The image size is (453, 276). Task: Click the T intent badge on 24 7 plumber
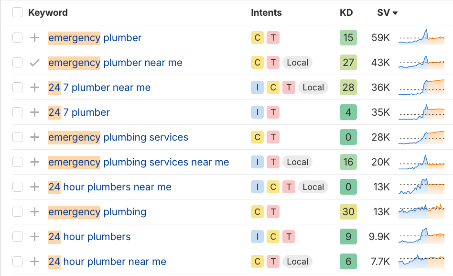(273, 112)
